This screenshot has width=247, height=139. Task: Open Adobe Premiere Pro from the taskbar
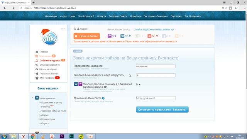point(62,136)
